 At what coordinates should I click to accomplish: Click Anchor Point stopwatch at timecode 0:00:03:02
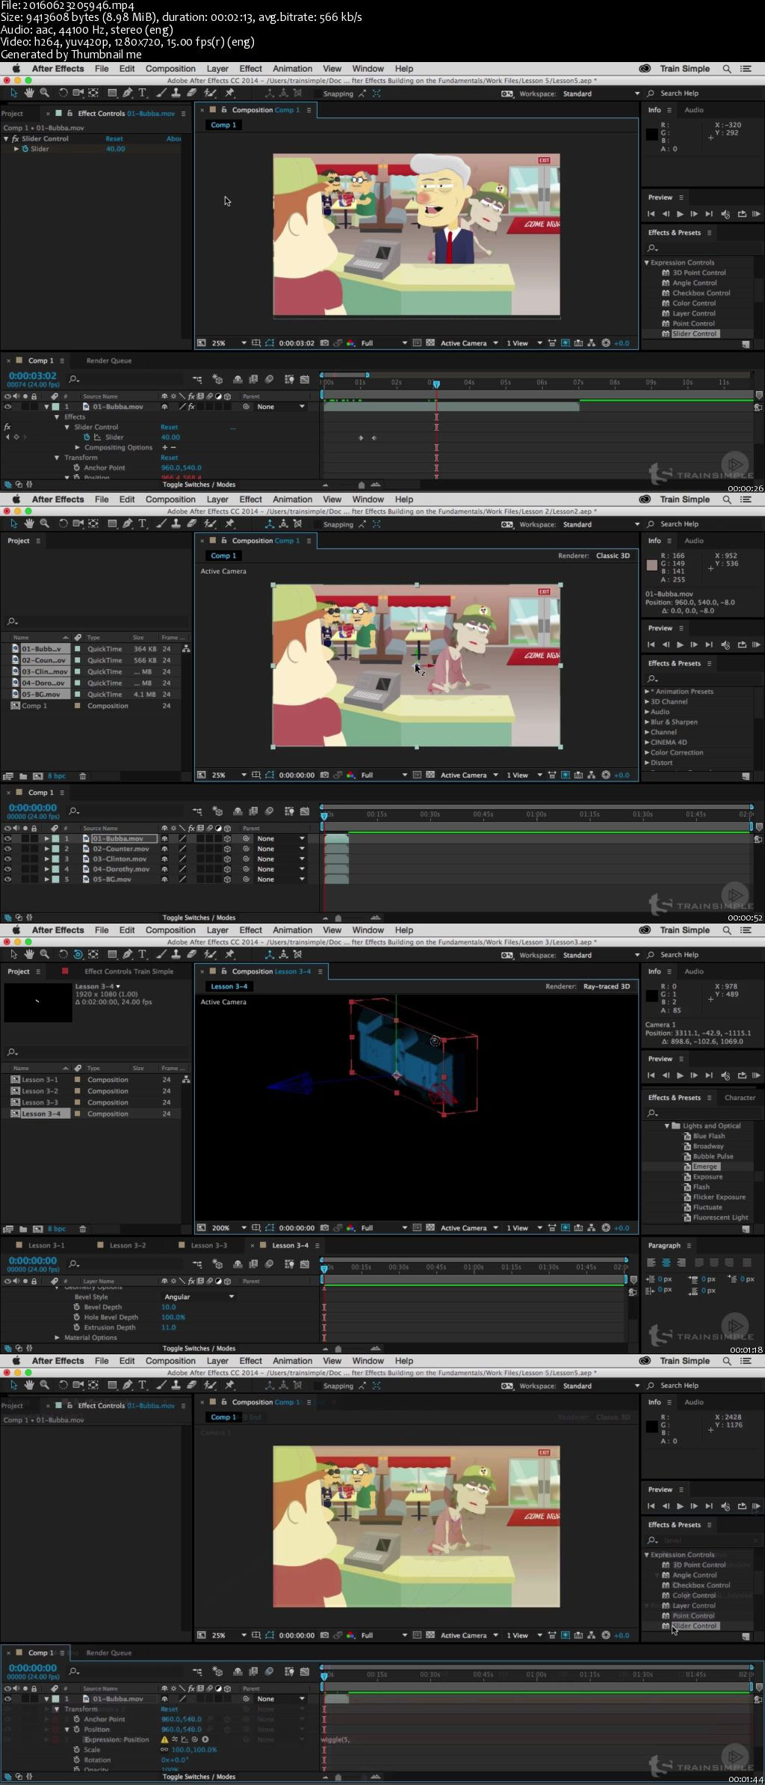pos(76,468)
